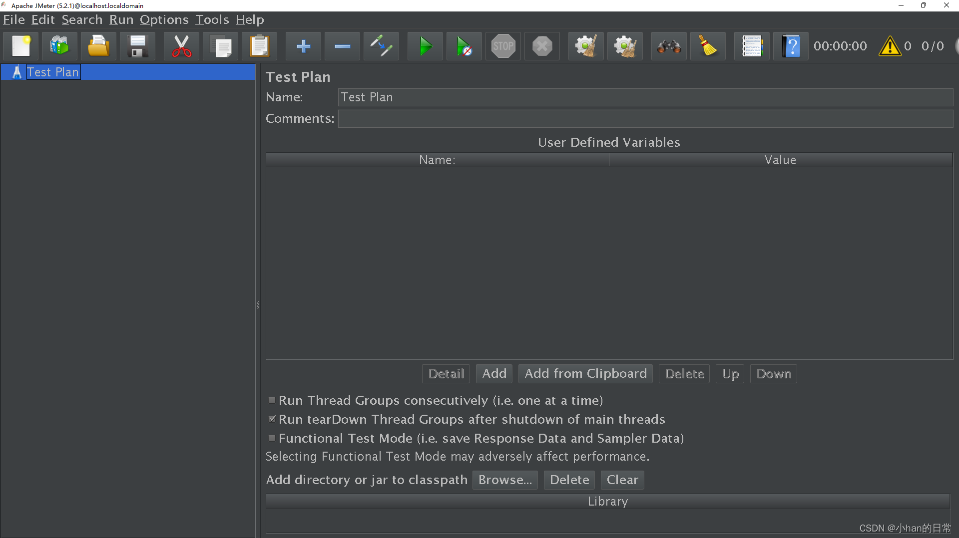Enable Functional Test Mode

click(272, 438)
